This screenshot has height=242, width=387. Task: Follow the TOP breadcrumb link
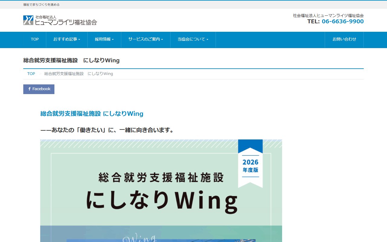[x=31, y=74]
